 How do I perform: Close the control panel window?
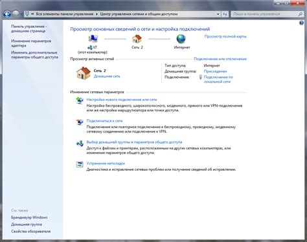coord(298,3)
